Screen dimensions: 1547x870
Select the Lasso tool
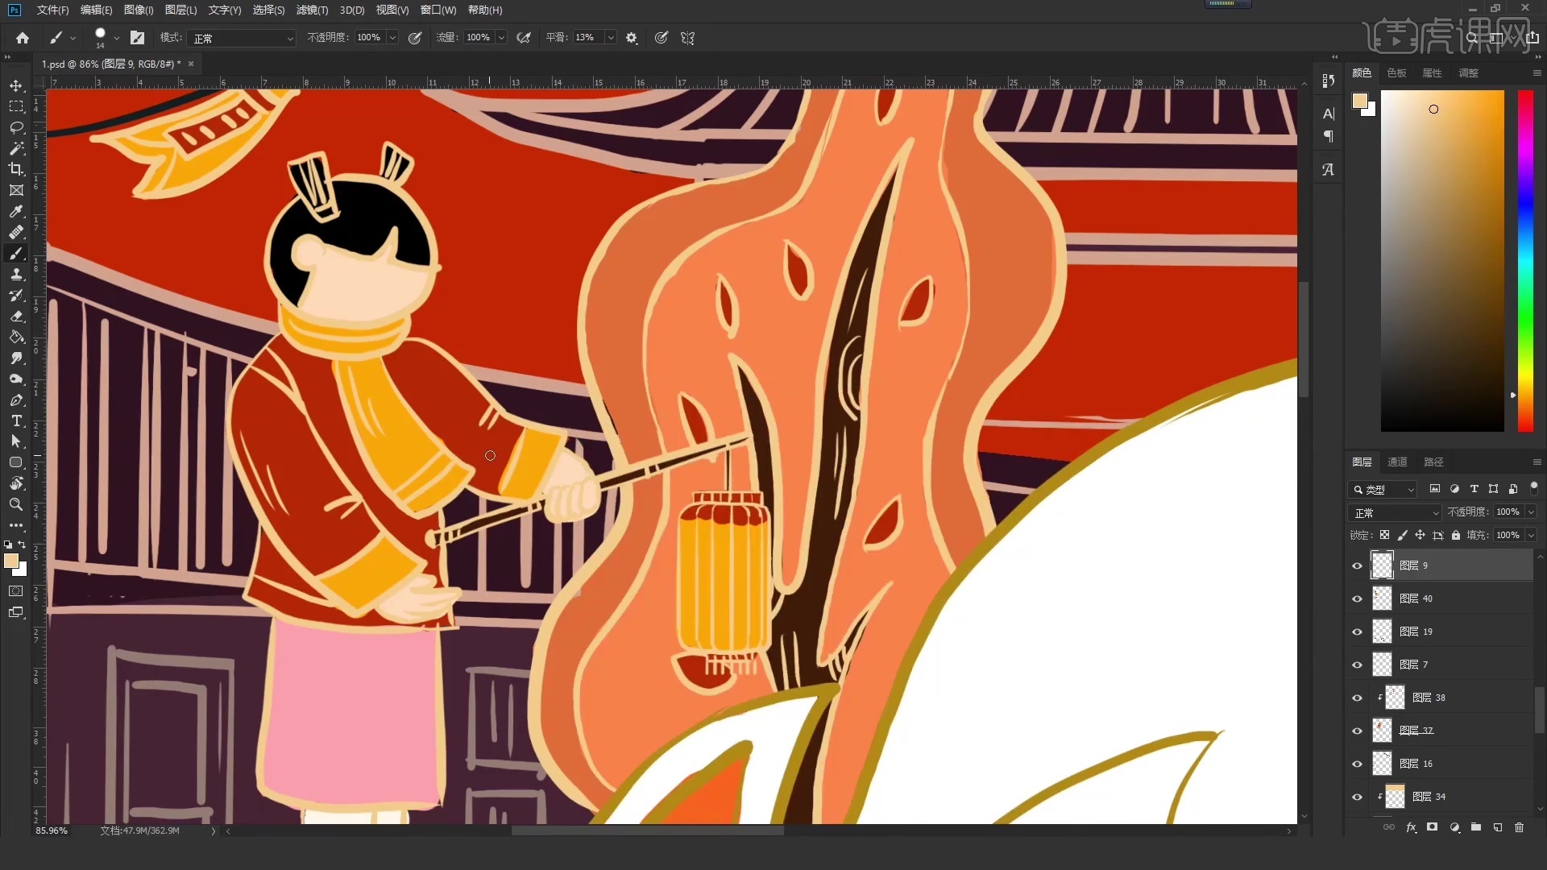point(16,127)
